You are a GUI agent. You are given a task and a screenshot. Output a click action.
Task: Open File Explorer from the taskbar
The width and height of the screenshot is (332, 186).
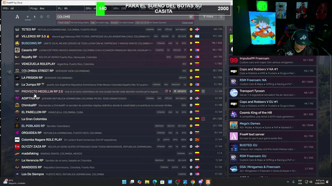147,182
